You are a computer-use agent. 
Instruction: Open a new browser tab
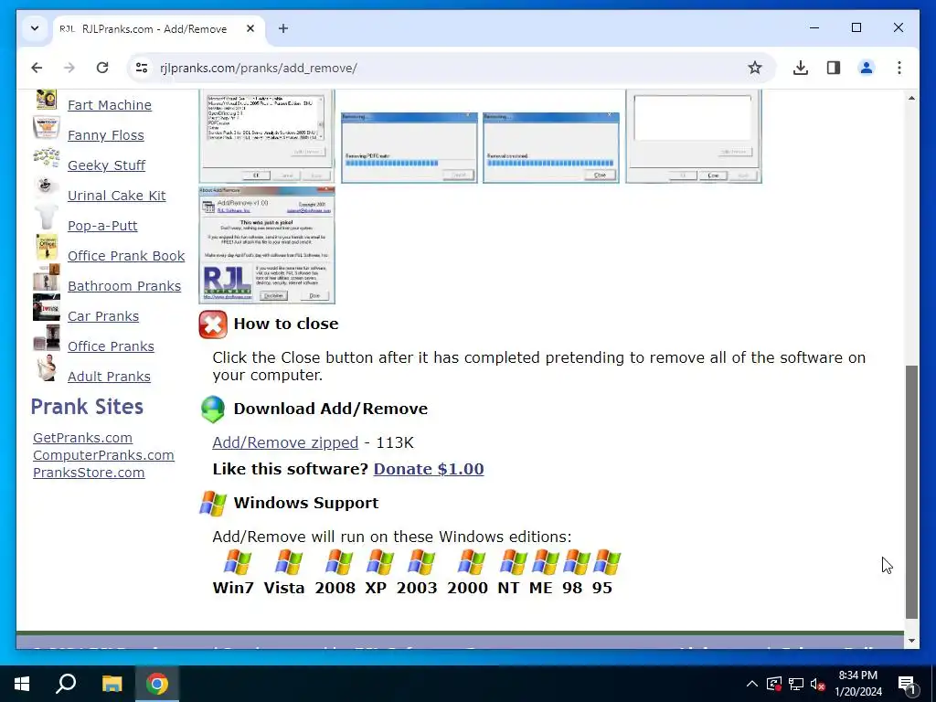[x=283, y=28]
